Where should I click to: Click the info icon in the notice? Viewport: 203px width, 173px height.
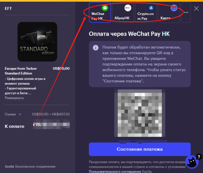coord(96,48)
